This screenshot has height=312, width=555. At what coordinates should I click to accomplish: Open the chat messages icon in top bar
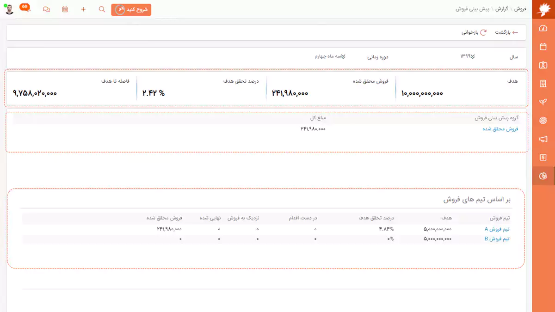[46, 9]
